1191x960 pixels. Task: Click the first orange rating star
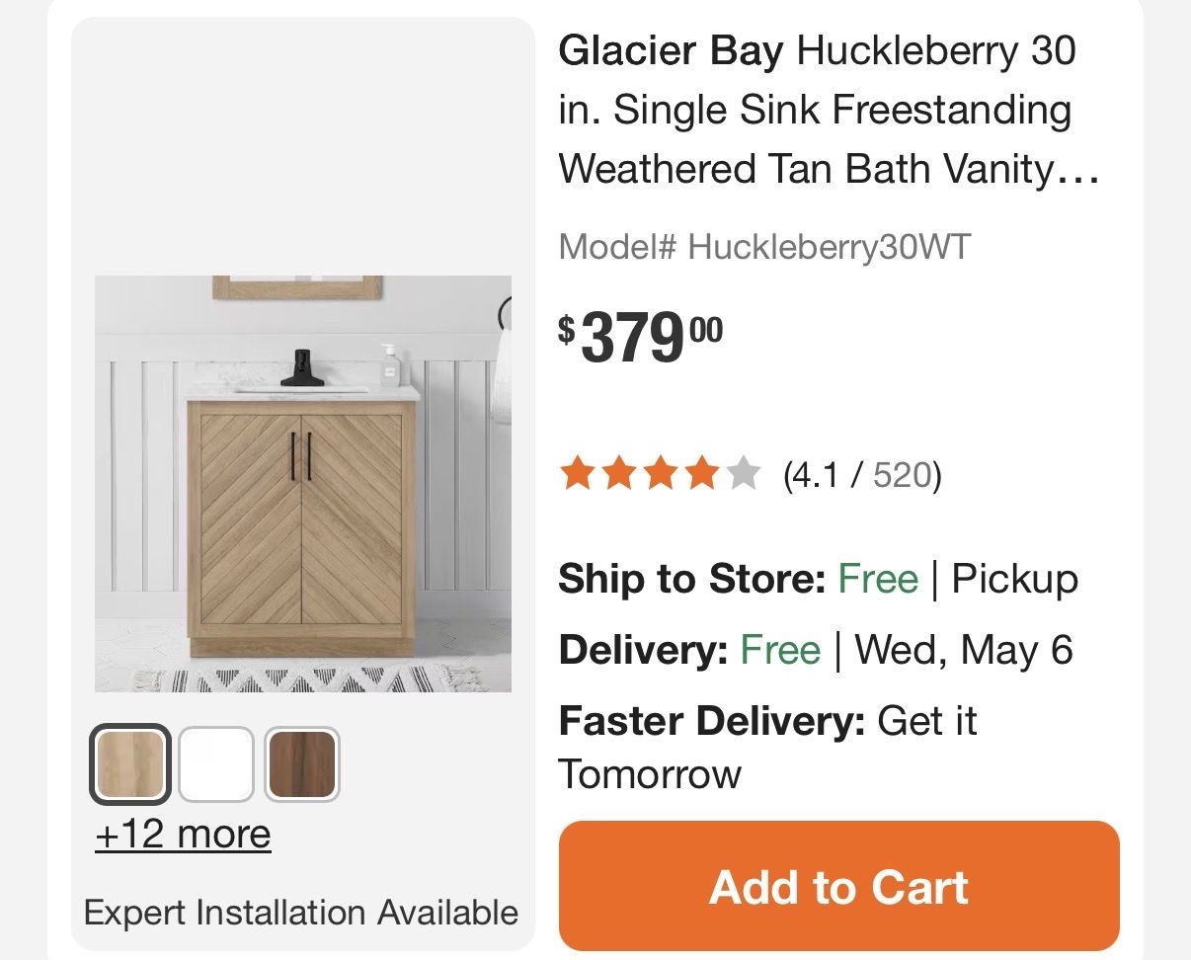point(575,475)
